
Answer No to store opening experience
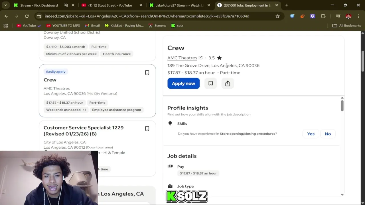[328, 134]
